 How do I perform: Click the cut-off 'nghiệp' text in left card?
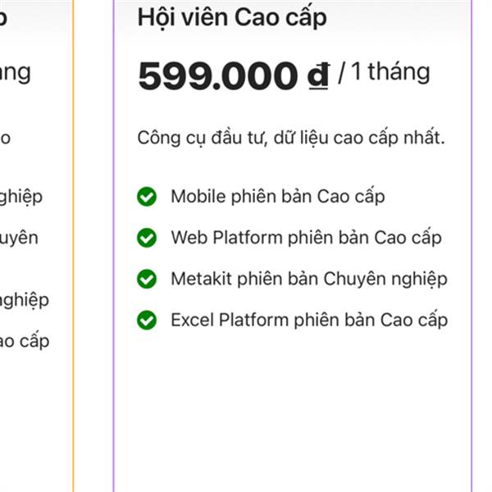25,300
